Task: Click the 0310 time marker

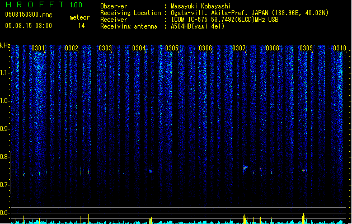Action: [x=340, y=48]
